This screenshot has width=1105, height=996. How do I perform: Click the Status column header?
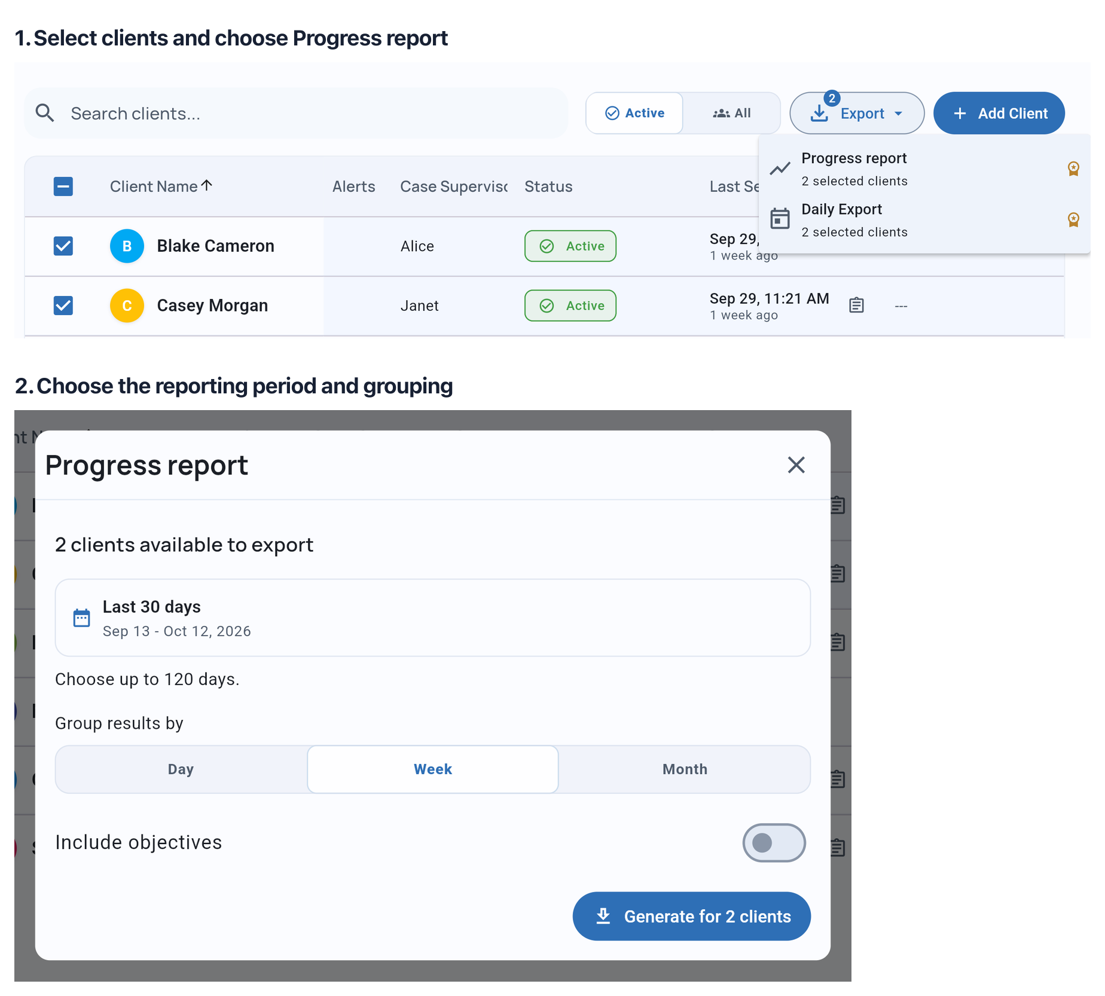pos(548,187)
